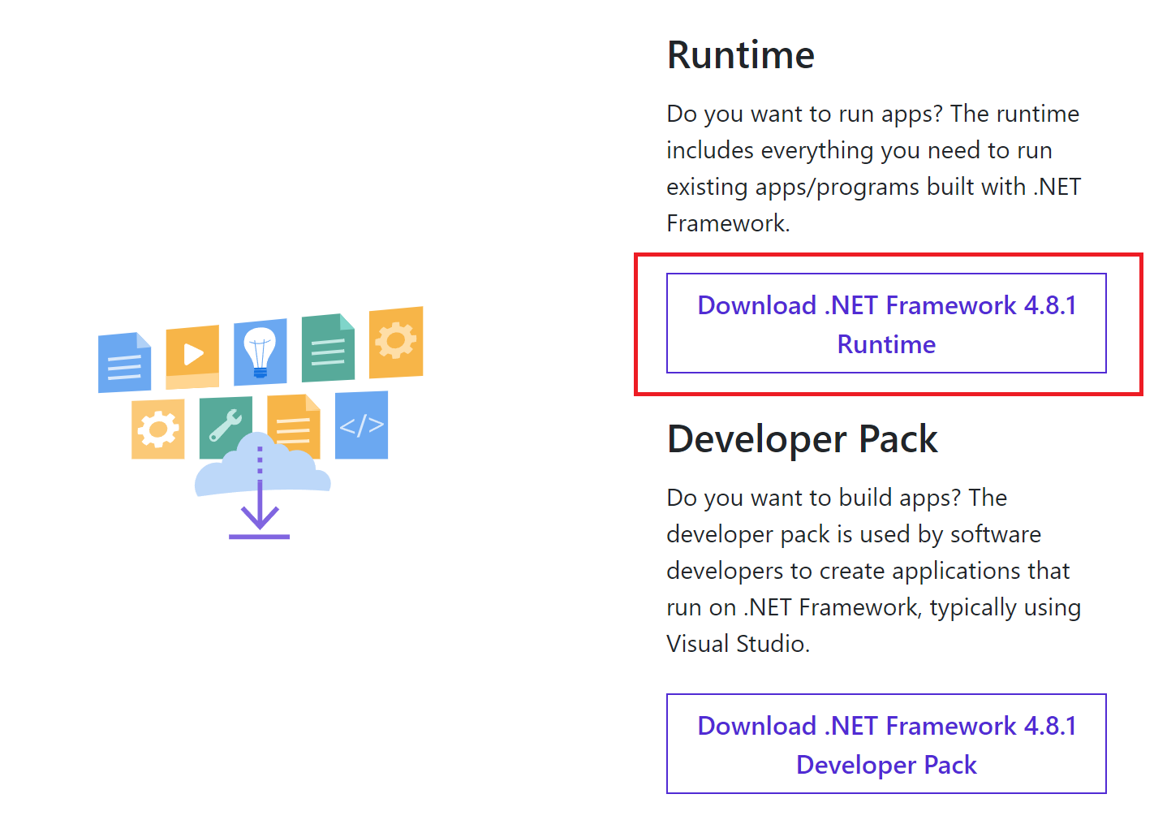Download .NET Framework 4.8.1 Developer Pack
Image resolution: width=1154 pixels, height=820 pixels.
tap(886, 744)
